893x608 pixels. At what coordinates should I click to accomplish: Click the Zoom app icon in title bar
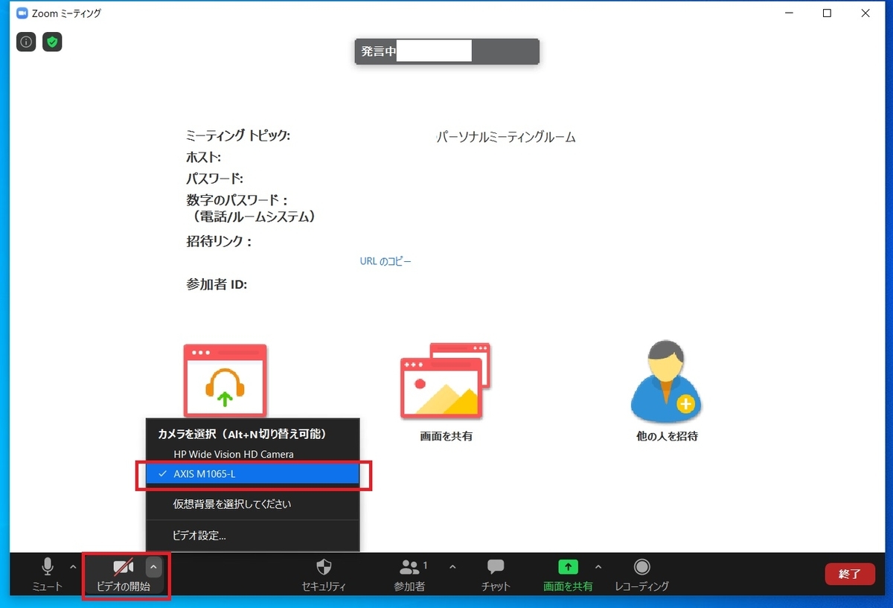click(22, 13)
